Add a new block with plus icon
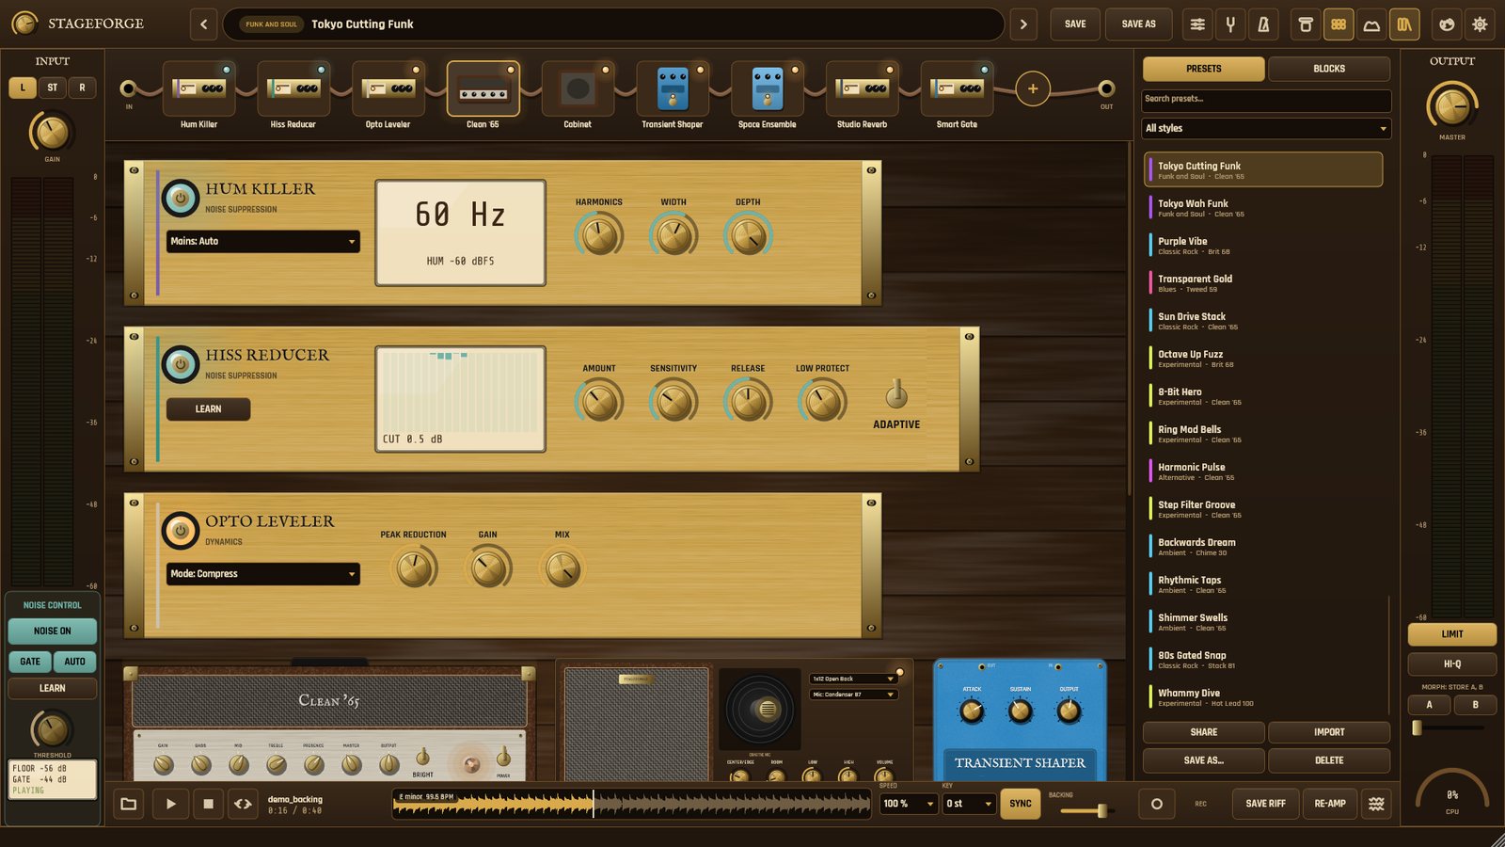Viewport: 1505px width, 847px height. pyautogui.click(x=1033, y=88)
